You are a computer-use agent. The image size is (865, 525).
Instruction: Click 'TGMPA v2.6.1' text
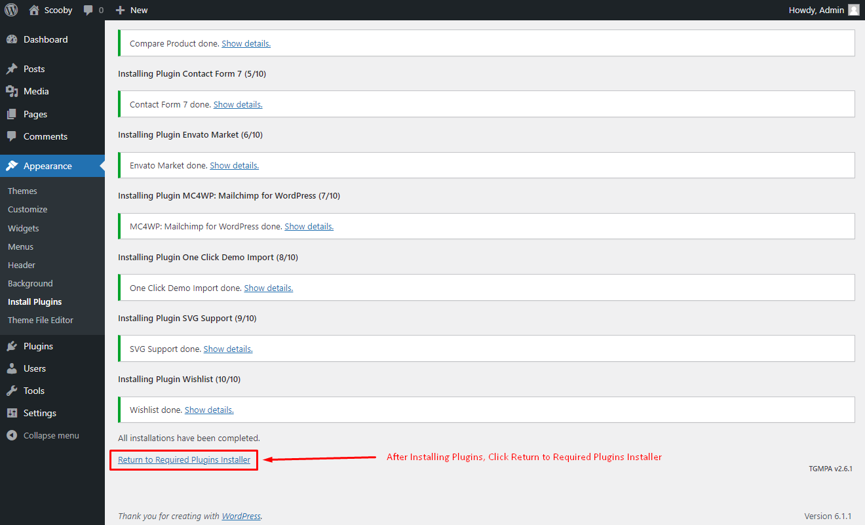click(x=830, y=469)
